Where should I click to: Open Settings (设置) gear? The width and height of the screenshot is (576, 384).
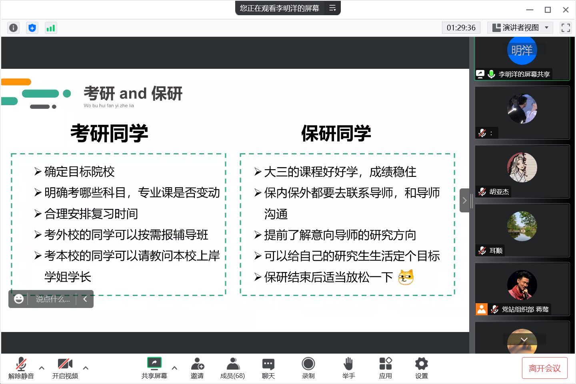tap(422, 368)
